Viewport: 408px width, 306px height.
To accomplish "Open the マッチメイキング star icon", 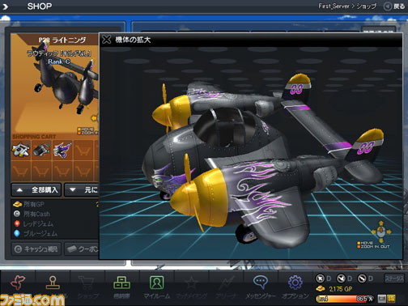I will click(192, 287).
